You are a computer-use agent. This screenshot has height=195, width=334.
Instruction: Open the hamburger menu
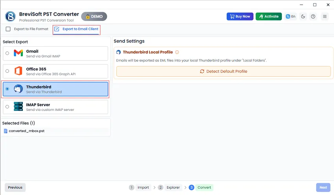coord(325,17)
